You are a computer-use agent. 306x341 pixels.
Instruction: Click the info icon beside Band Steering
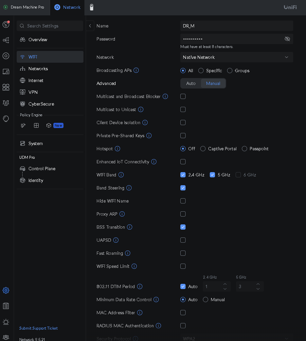click(129, 188)
